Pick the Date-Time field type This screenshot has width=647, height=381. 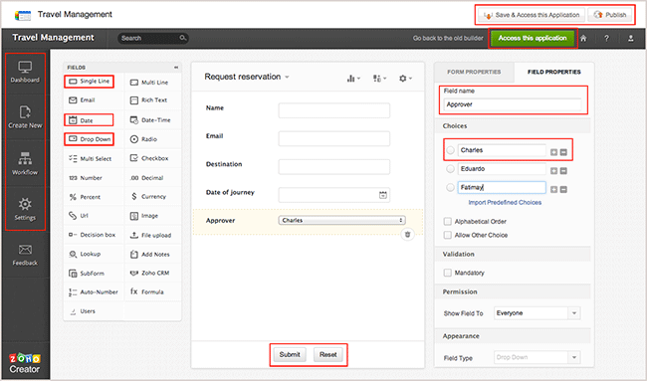[150, 120]
